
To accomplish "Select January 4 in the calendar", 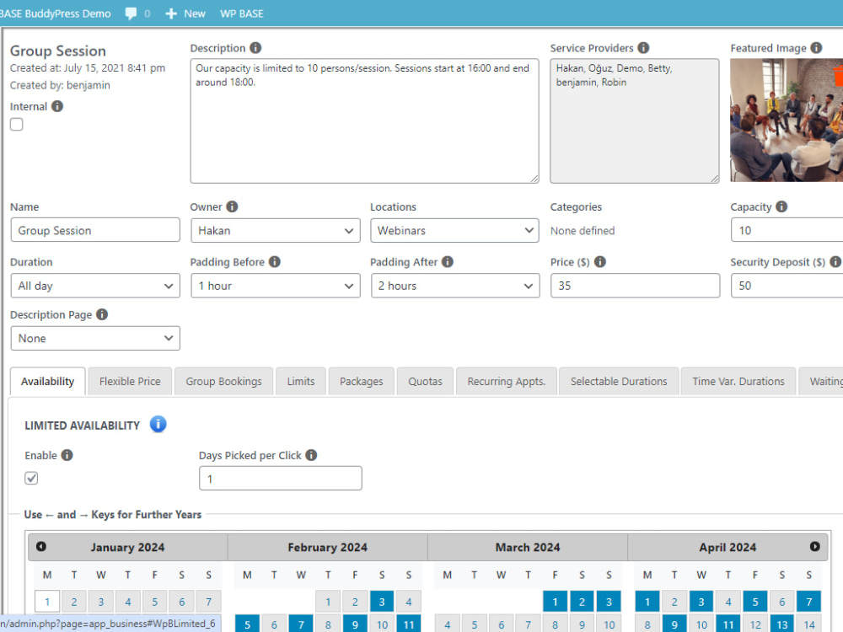I will 127,602.
